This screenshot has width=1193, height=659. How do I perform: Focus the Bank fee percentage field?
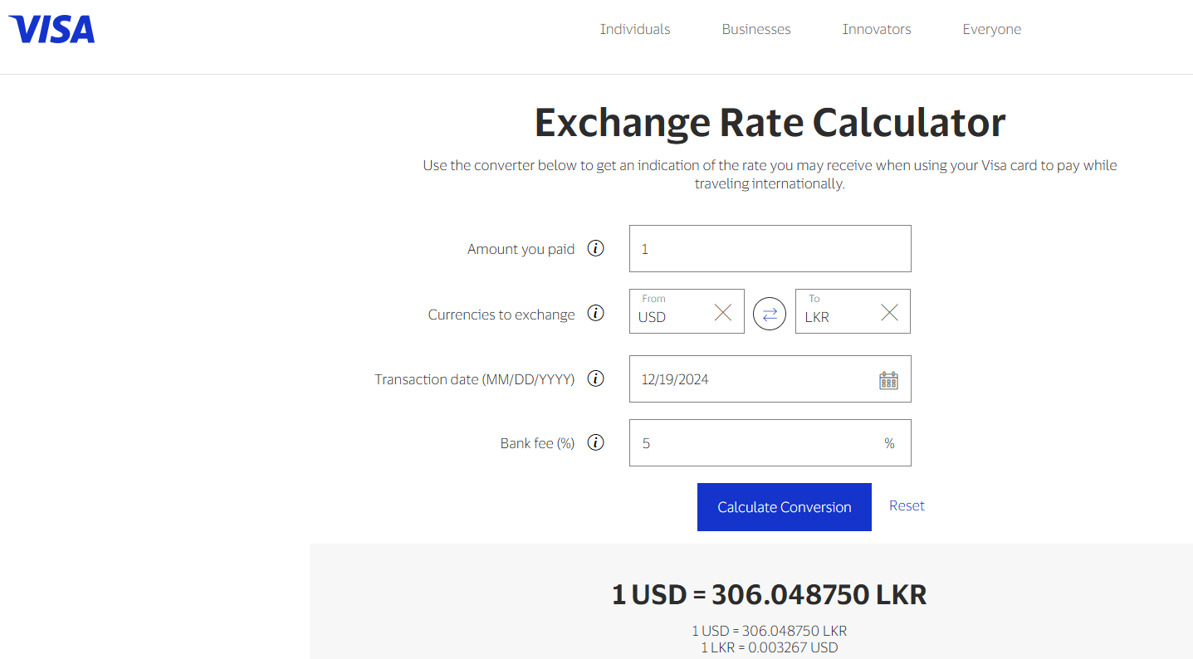pos(770,443)
